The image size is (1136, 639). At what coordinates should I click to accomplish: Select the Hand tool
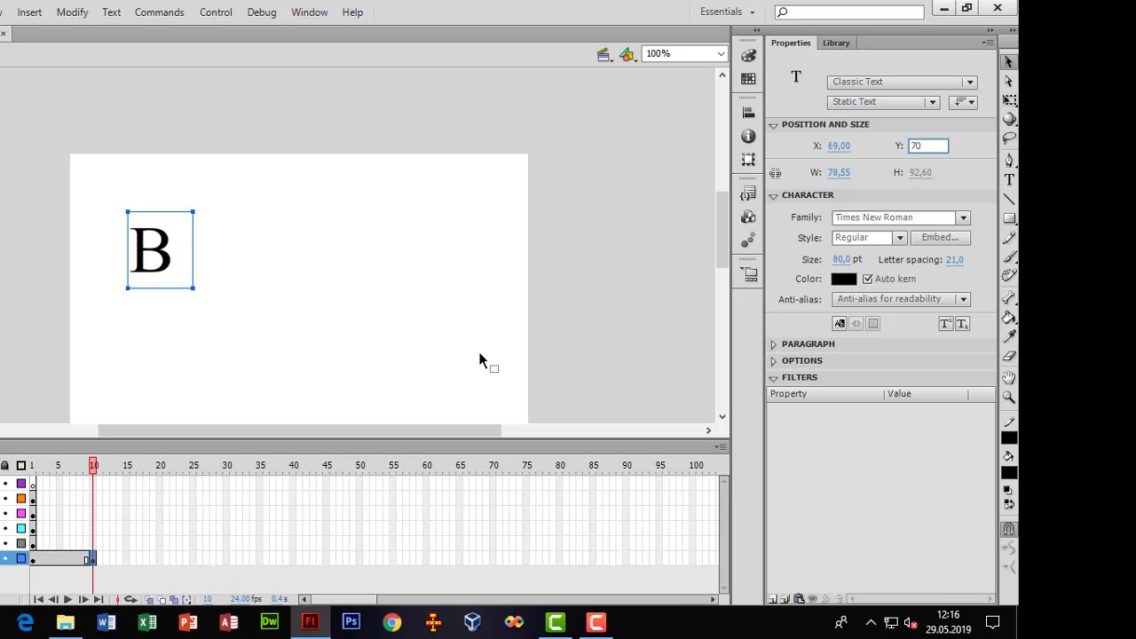point(1009,378)
